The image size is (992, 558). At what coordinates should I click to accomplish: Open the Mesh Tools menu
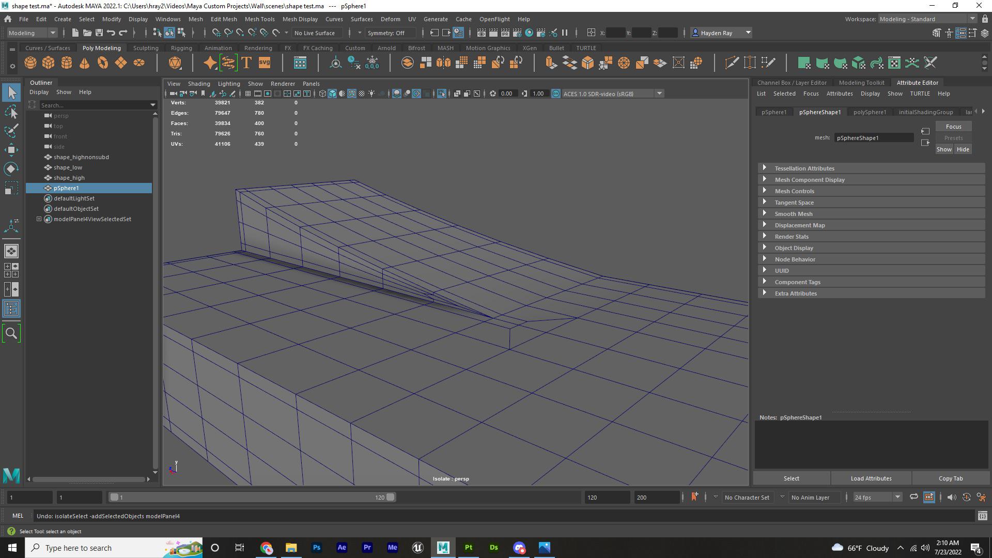(x=260, y=19)
